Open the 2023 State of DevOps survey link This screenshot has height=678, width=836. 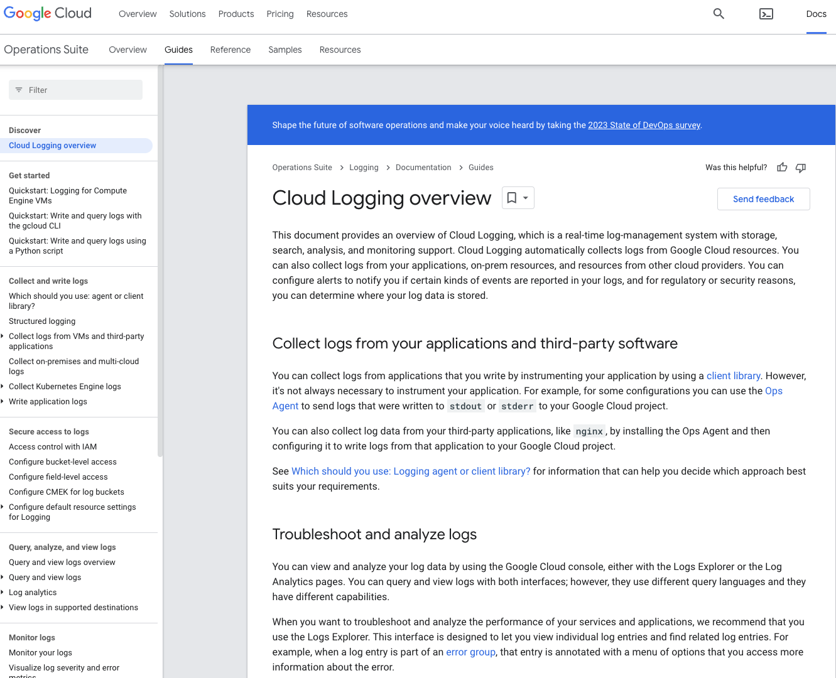(x=644, y=125)
